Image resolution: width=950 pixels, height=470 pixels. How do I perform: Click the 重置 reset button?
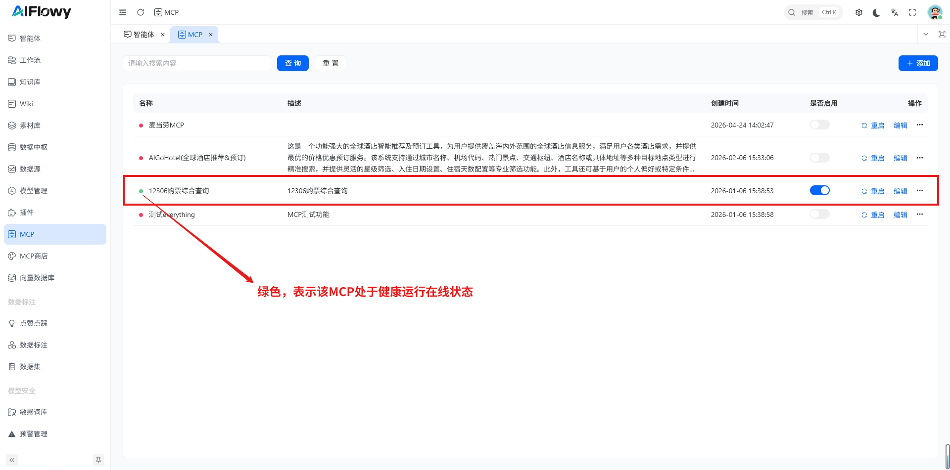point(331,63)
